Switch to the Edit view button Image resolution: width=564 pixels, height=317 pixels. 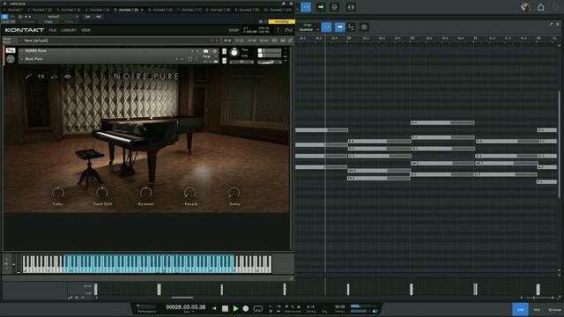(520, 309)
